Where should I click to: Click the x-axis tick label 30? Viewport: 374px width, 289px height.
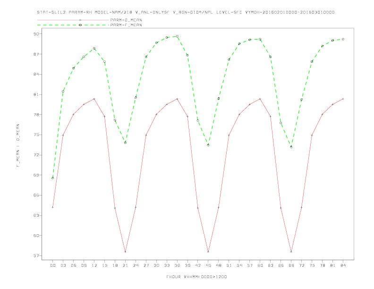point(156,265)
